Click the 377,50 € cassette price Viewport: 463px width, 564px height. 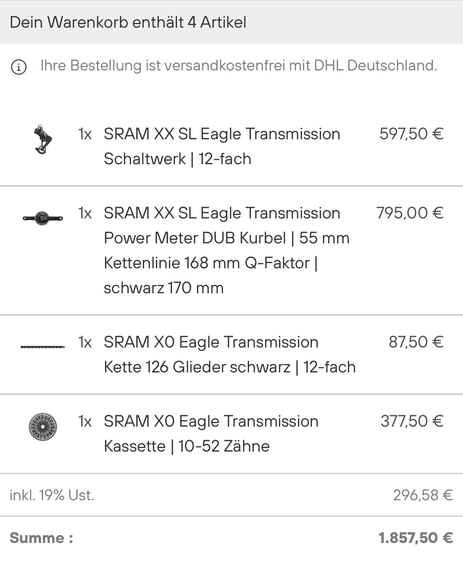click(412, 422)
